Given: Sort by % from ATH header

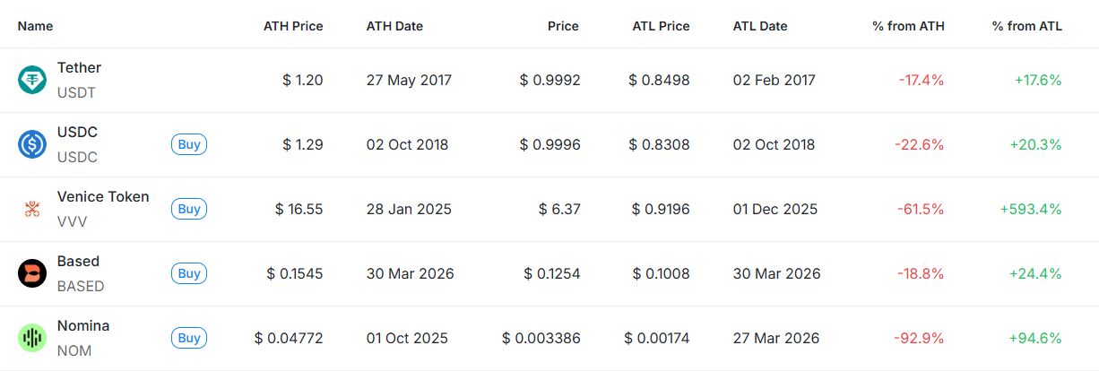Looking at the screenshot, I should click(x=908, y=26).
